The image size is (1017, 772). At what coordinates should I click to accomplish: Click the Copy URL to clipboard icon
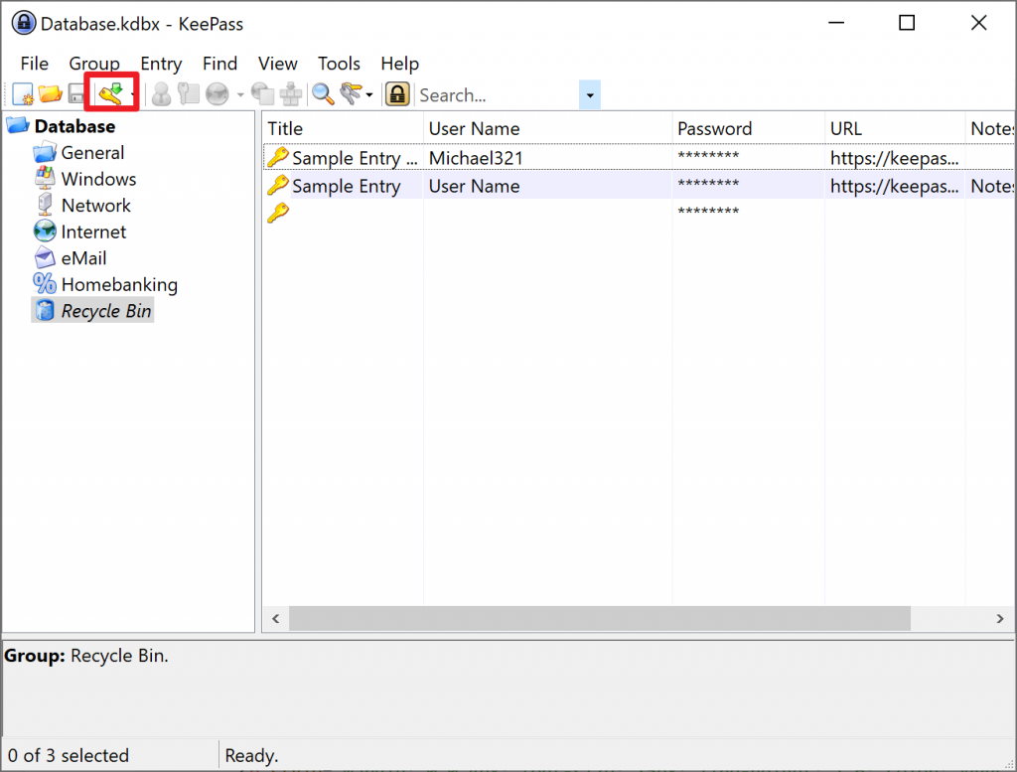pos(262,94)
